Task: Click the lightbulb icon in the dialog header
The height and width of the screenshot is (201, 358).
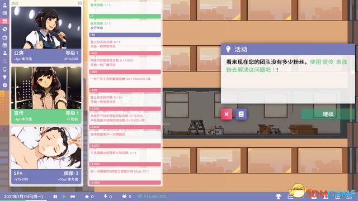Action: pyautogui.click(x=228, y=49)
